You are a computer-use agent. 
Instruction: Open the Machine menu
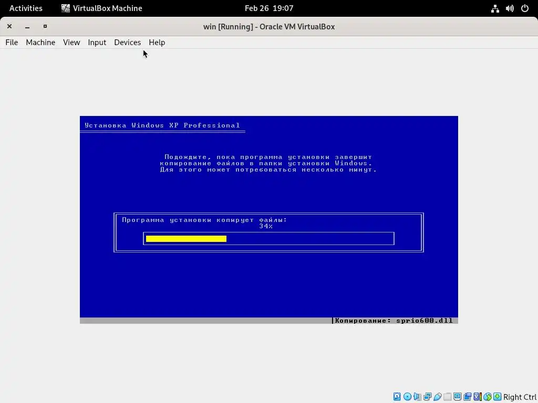click(40, 42)
